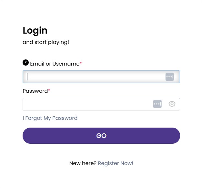203x188 pixels.
Task: Select the 'and start playing!' subtitle text
Action: (x=46, y=42)
